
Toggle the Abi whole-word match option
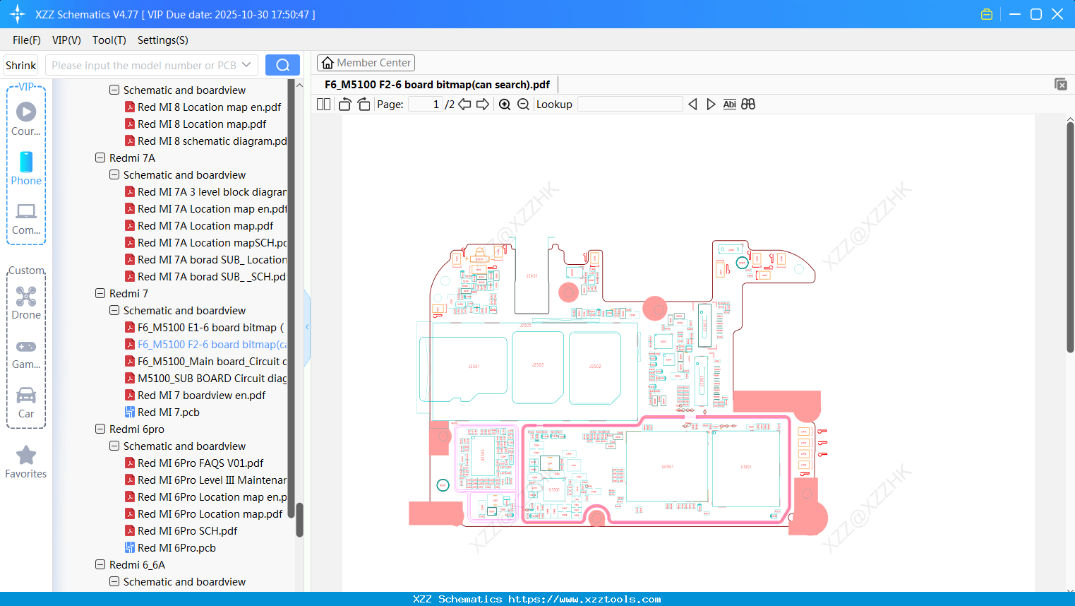tap(729, 104)
